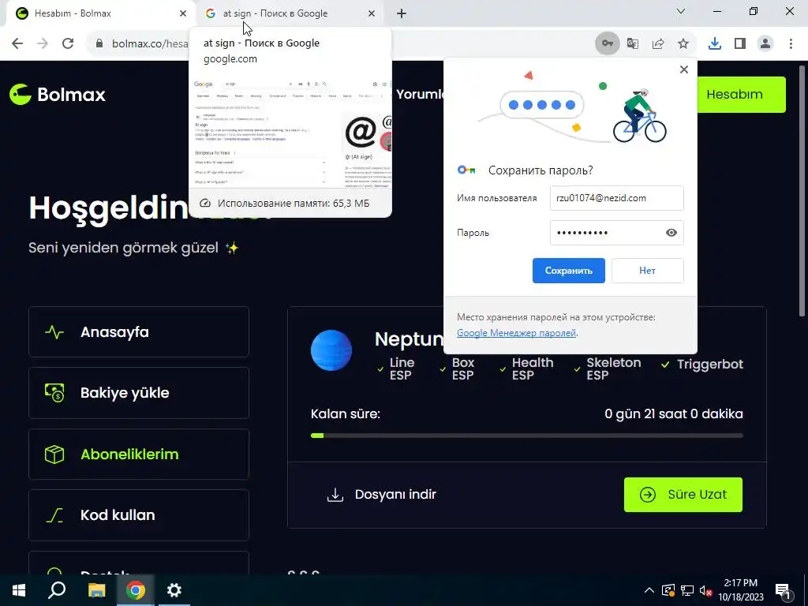
Task: Click the share page icon
Action: click(x=658, y=43)
